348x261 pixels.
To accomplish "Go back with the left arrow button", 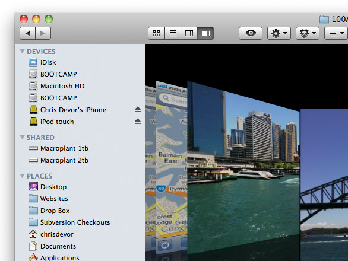I will [27, 33].
